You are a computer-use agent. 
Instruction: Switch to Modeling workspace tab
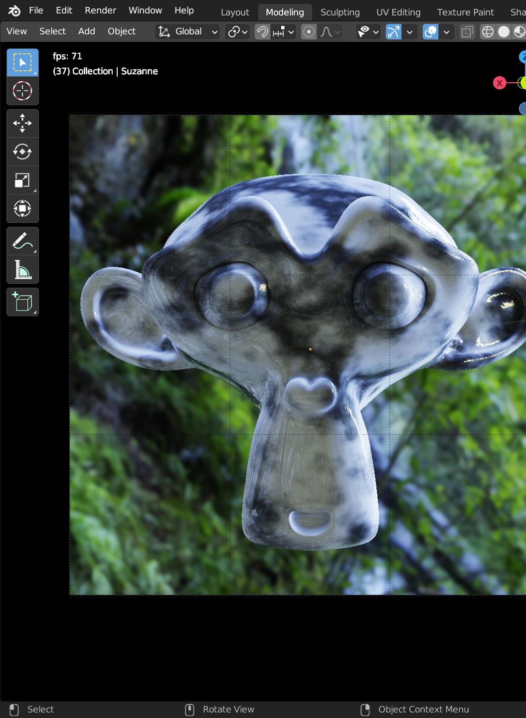coord(285,12)
